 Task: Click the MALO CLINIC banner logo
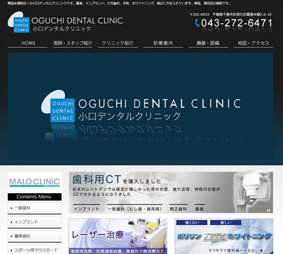click(x=34, y=182)
